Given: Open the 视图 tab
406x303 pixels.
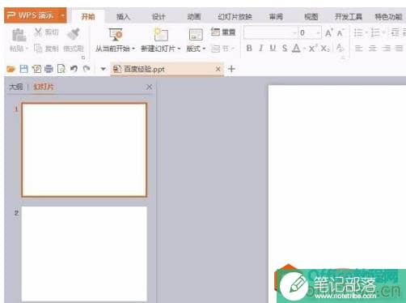Looking at the screenshot, I should (311, 17).
